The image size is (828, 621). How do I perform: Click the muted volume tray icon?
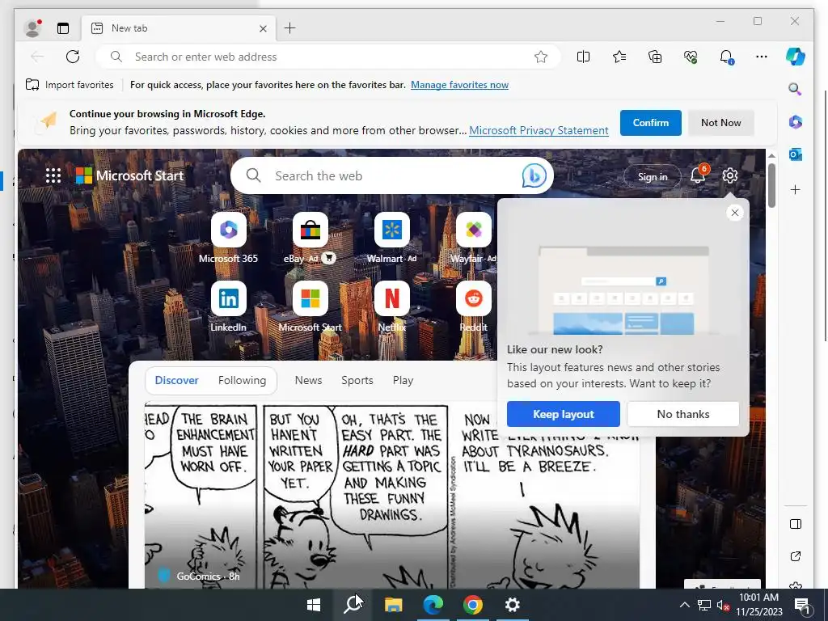[x=724, y=605]
